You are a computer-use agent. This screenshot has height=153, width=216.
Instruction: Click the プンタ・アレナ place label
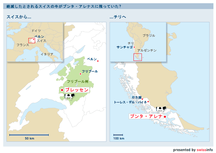tap(145, 116)
